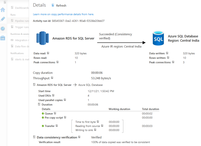Open the Home hub in sidebar
201x146 pixels.
coord(3,10)
